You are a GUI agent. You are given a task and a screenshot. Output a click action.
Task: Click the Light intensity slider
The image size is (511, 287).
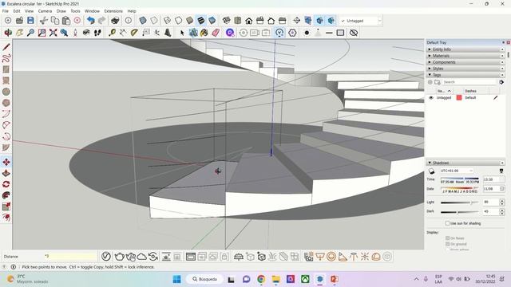point(460,202)
